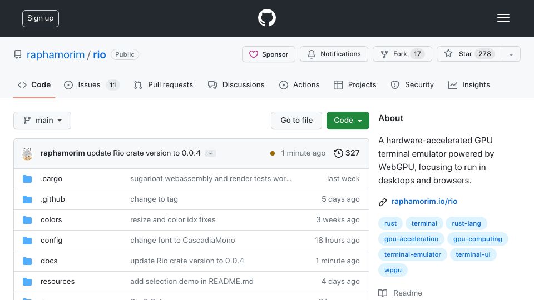Screen dimensions: 534x300
Task: Open the config folder
Action: coord(51,240)
